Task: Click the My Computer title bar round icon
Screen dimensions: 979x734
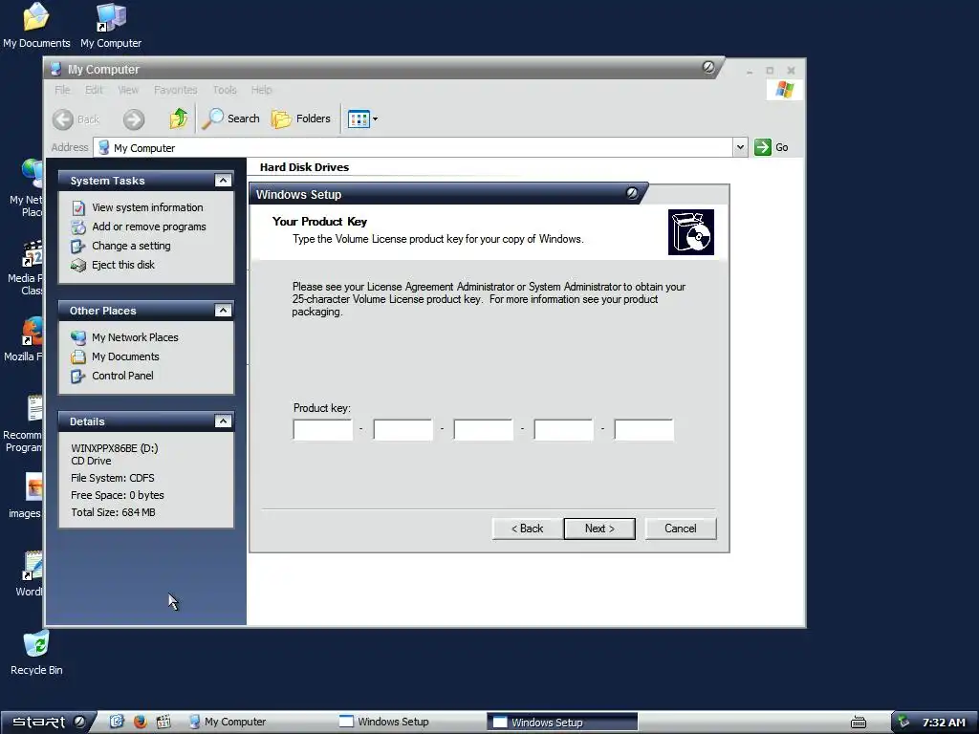Action: pyautogui.click(x=708, y=67)
